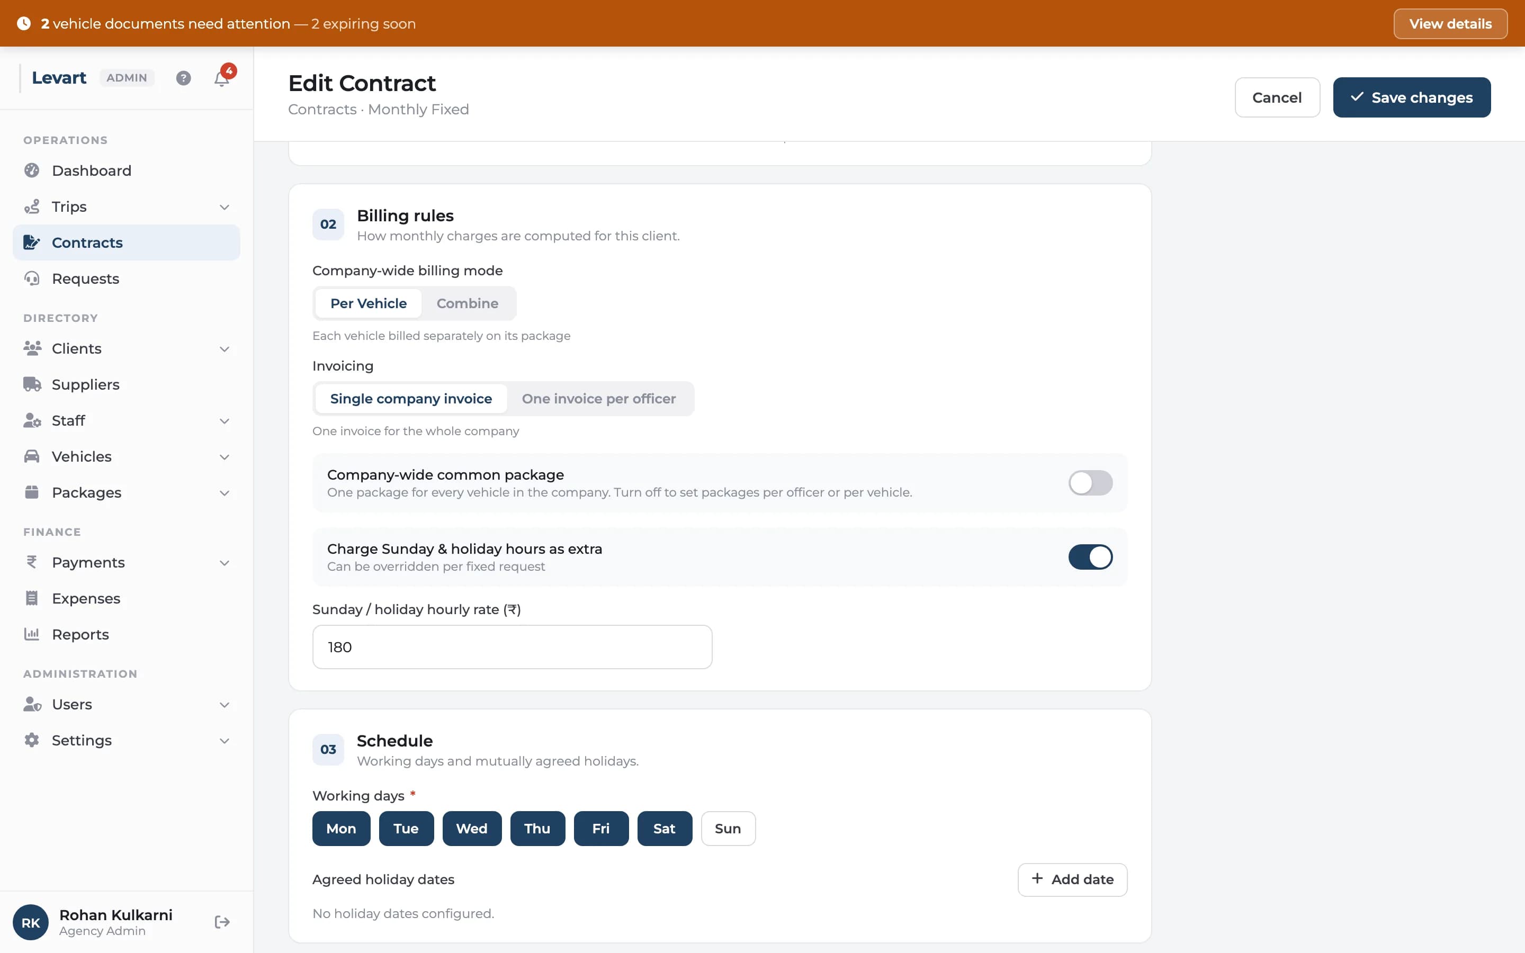The width and height of the screenshot is (1525, 953).
Task: Expand the Staff menu chevron
Action: click(225, 421)
